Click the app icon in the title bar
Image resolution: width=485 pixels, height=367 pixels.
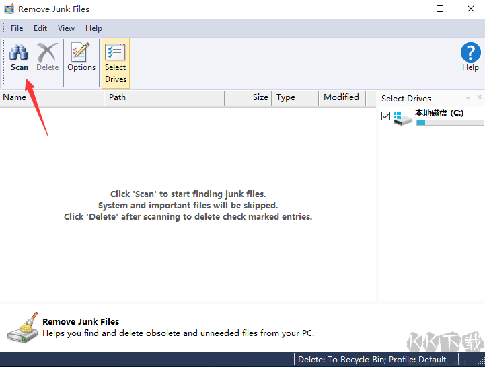point(9,9)
